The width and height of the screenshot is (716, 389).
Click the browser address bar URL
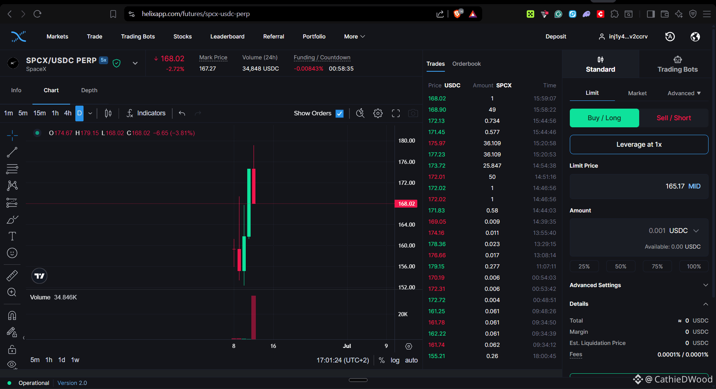[196, 14]
